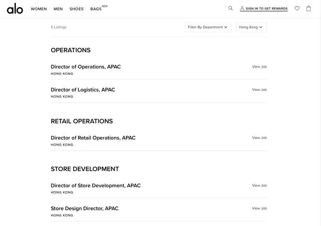The width and height of the screenshot is (321, 226).
Task: Open the Hong Kong location dropdown
Action: click(x=251, y=27)
